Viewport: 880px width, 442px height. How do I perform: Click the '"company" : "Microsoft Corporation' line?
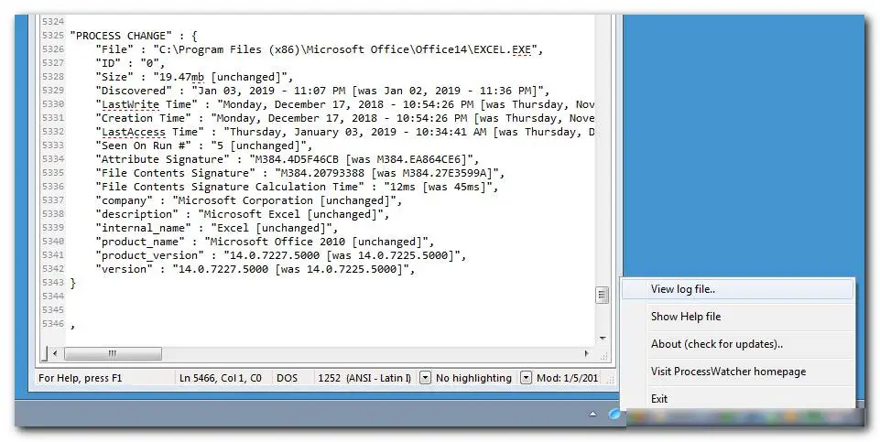pyautogui.click(x=249, y=200)
